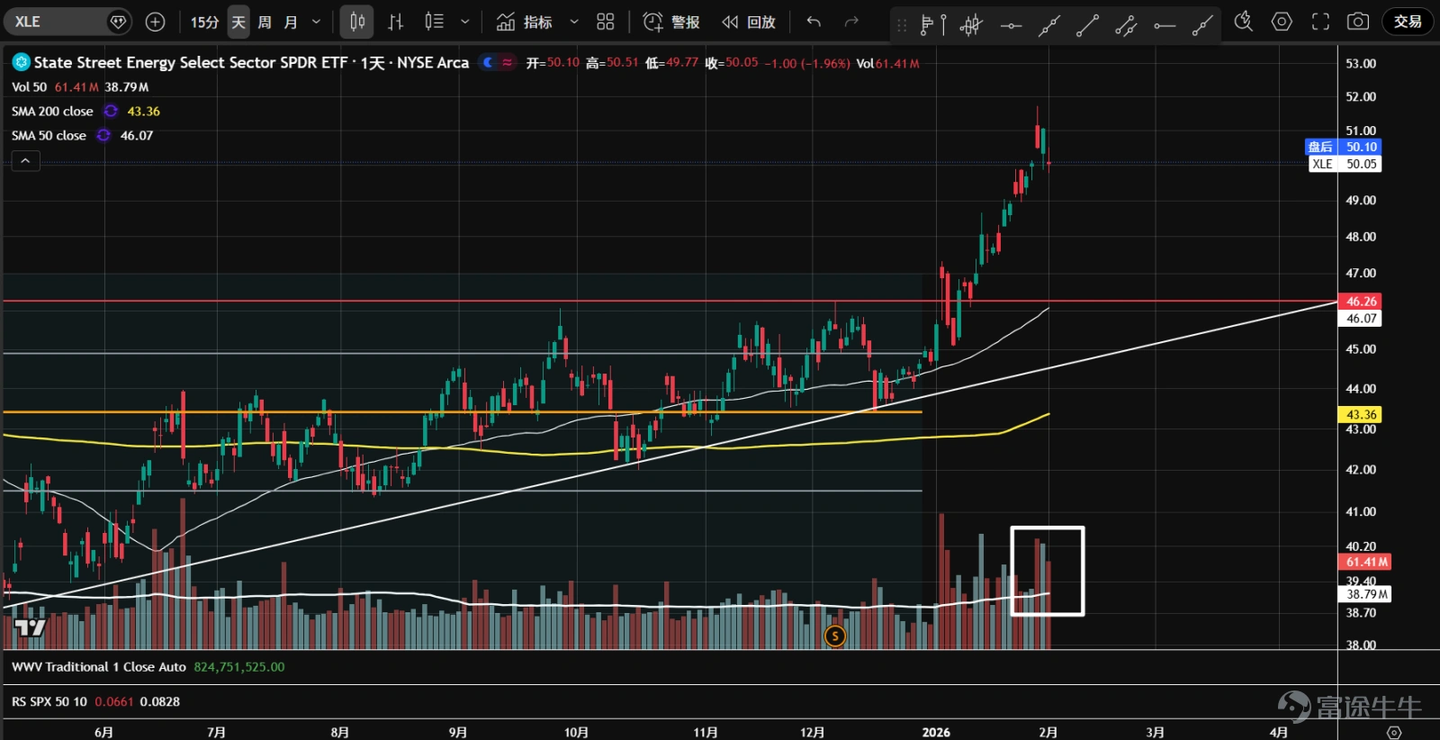Screen dimensions: 1440x740
Task: Expand the indicators favorites dropdown arrow
Action: [574, 22]
